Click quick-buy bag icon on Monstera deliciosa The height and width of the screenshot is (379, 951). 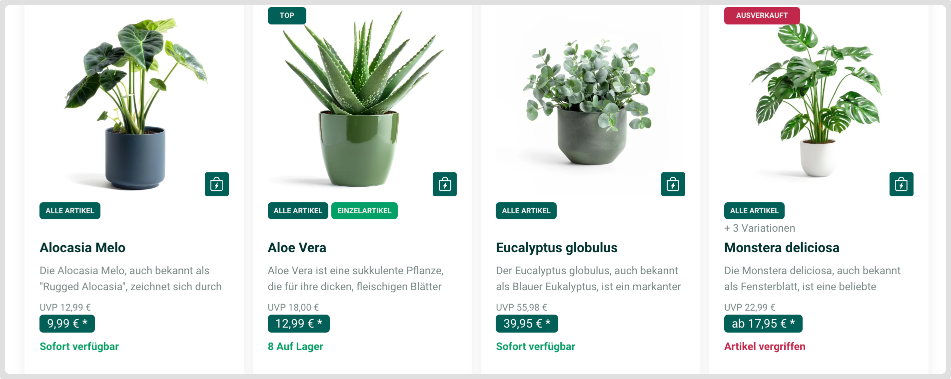pos(901,184)
